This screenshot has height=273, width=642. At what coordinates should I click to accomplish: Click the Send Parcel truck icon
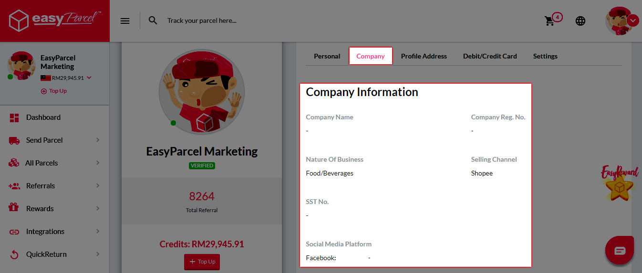click(x=14, y=140)
